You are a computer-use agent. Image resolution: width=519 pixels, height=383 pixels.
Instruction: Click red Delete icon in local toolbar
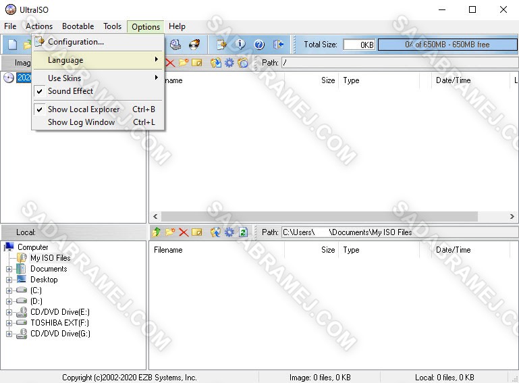[184, 232]
